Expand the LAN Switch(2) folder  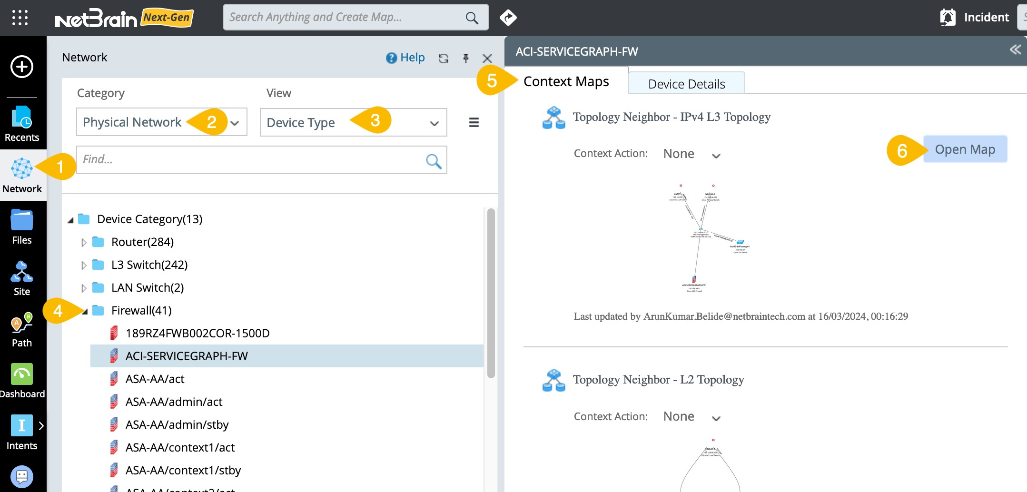(84, 288)
